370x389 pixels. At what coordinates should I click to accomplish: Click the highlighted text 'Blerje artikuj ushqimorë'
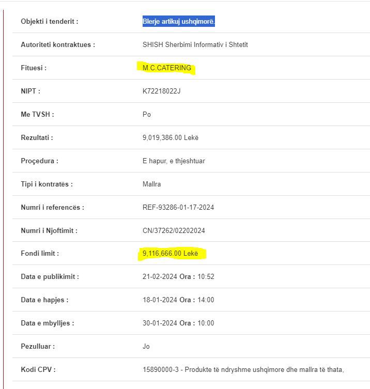tap(178, 21)
